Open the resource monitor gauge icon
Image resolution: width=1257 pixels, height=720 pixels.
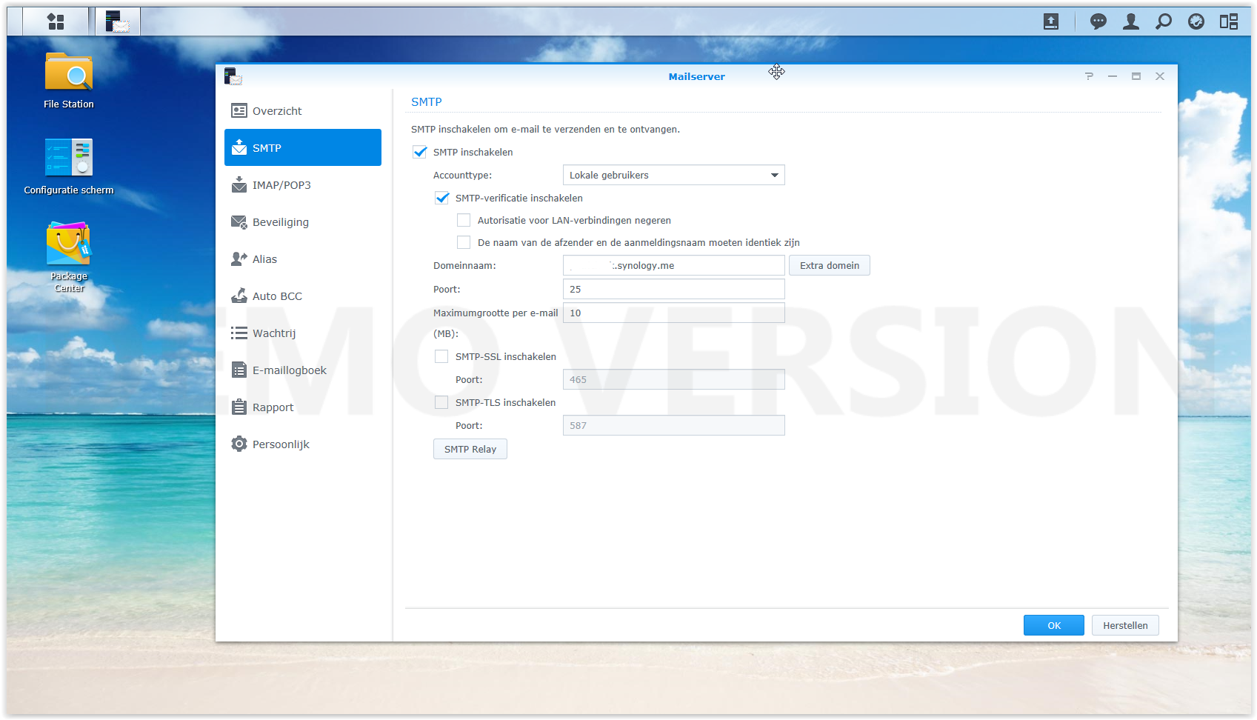coord(1196,21)
